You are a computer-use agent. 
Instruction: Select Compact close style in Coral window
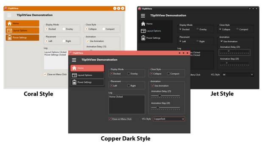(109, 29)
